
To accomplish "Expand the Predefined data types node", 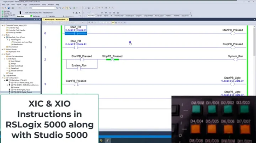I will [7, 68].
